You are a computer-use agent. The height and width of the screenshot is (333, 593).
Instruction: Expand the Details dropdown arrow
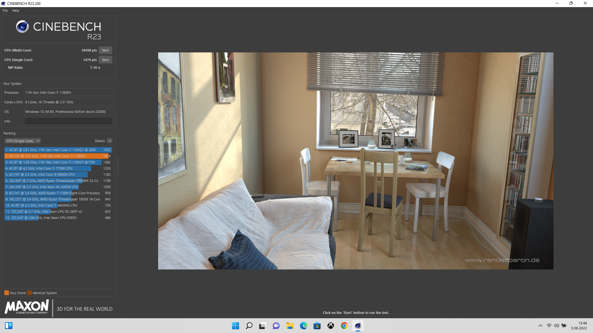pyautogui.click(x=110, y=141)
